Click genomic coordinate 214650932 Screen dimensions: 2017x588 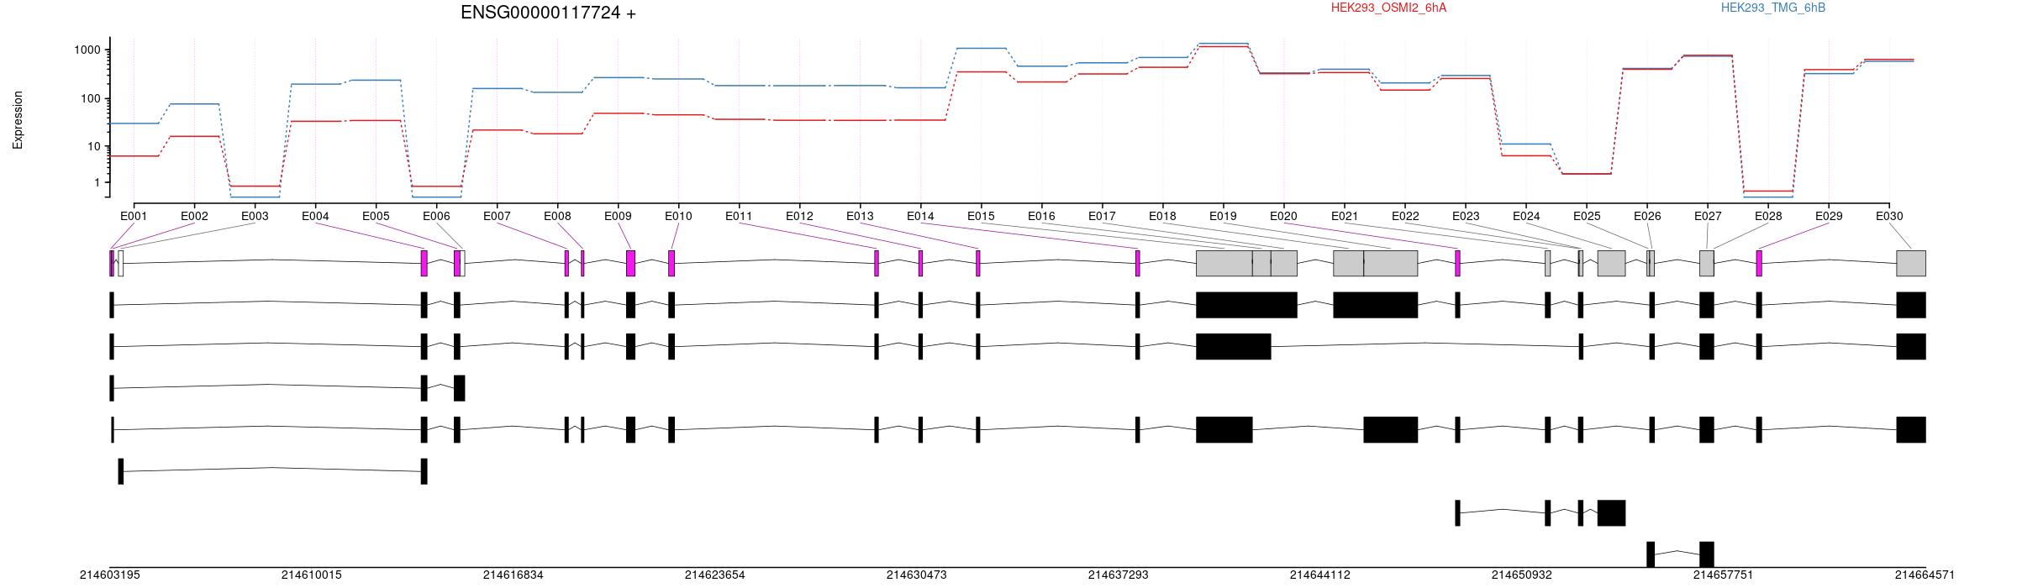(x=1522, y=575)
